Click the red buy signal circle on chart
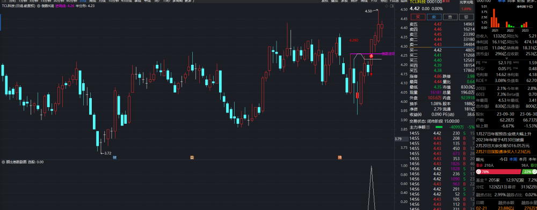Image resolution: width=537 pixels, height=210 pixels. tap(371, 56)
